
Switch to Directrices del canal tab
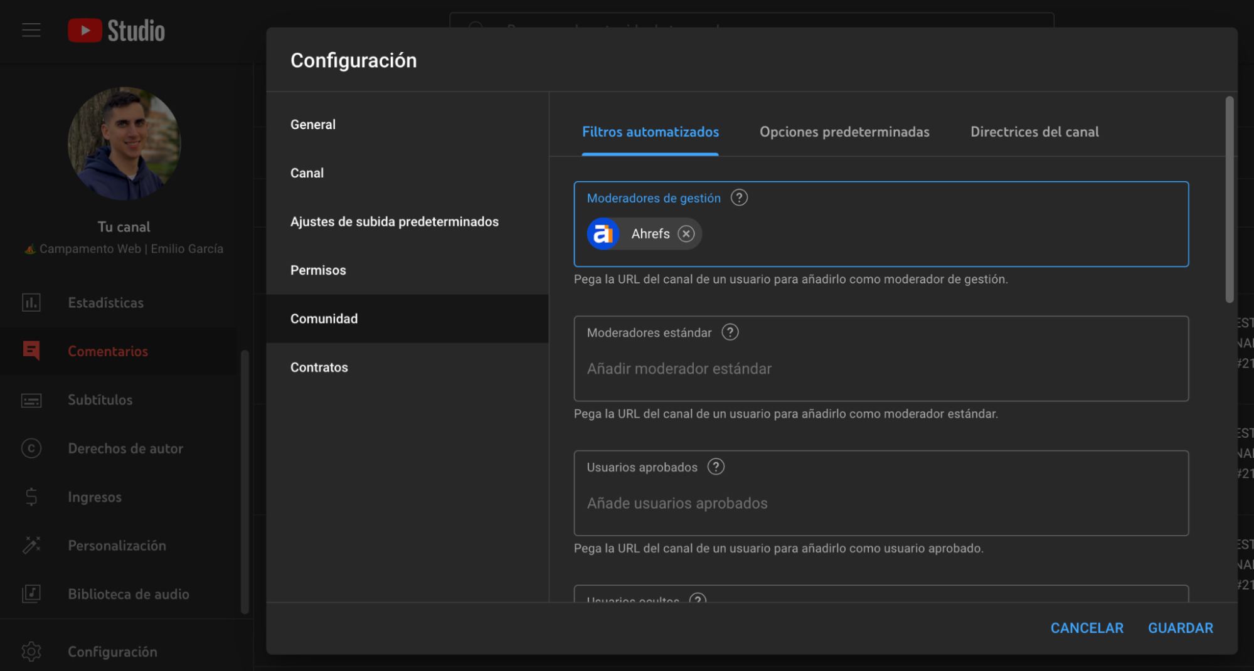click(x=1034, y=132)
